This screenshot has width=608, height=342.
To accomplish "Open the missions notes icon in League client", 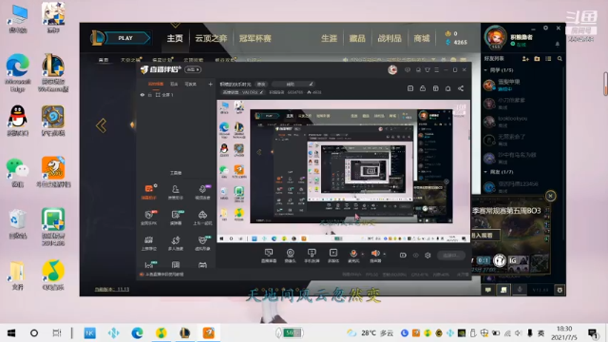I will click(503, 290).
